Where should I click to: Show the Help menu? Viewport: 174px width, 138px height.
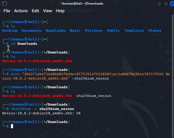[60, 11]
